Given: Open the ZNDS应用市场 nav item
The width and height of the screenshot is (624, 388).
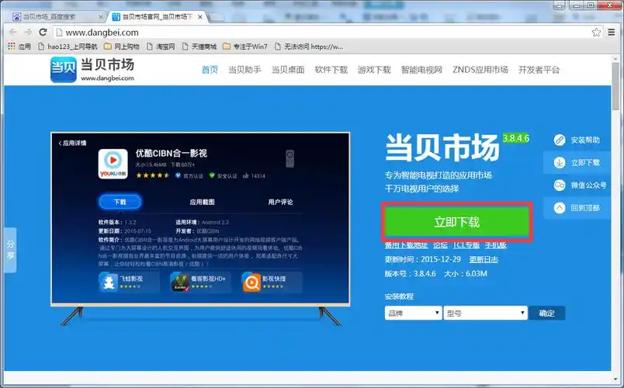Looking at the screenshot, I should click(480, 70).
